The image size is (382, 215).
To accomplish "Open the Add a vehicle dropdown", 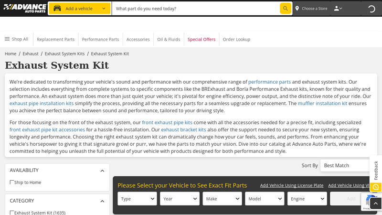I will click(79, 8).
